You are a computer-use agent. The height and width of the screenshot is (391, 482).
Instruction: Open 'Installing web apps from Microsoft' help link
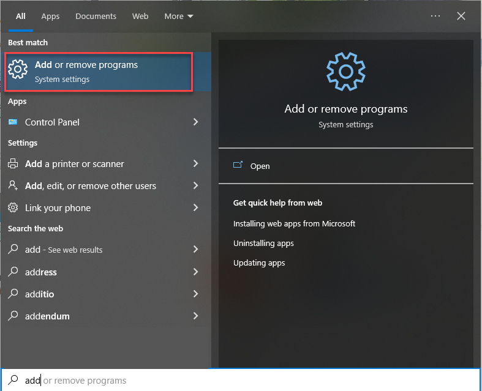pos(294,223)
